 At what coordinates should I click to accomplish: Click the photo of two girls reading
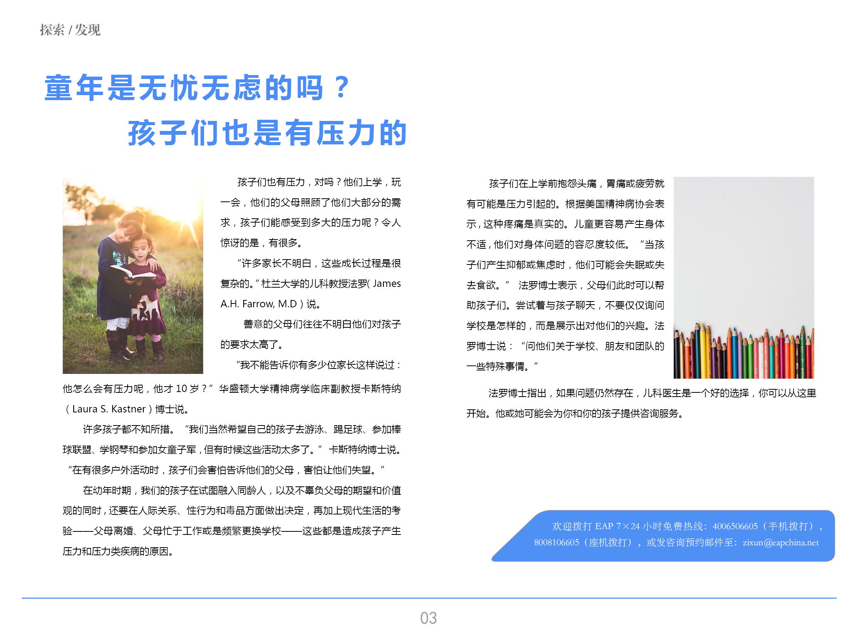pos(133,275)
